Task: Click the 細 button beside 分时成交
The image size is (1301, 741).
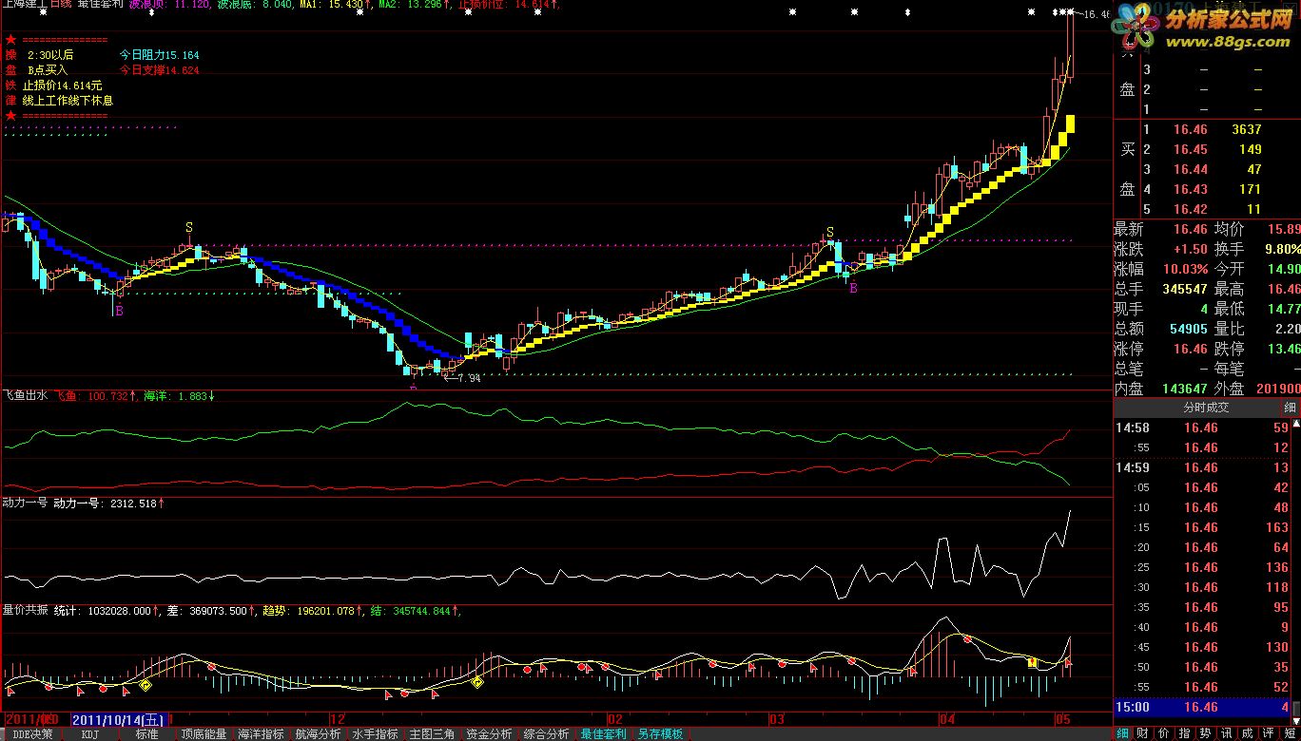Action: 1291,408
